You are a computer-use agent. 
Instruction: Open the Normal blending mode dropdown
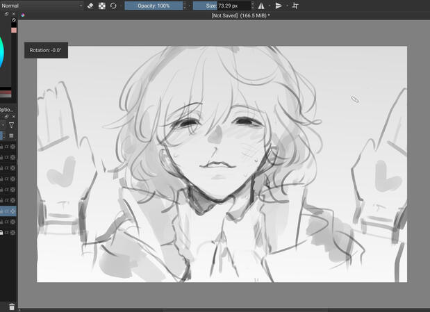point(42,6)
